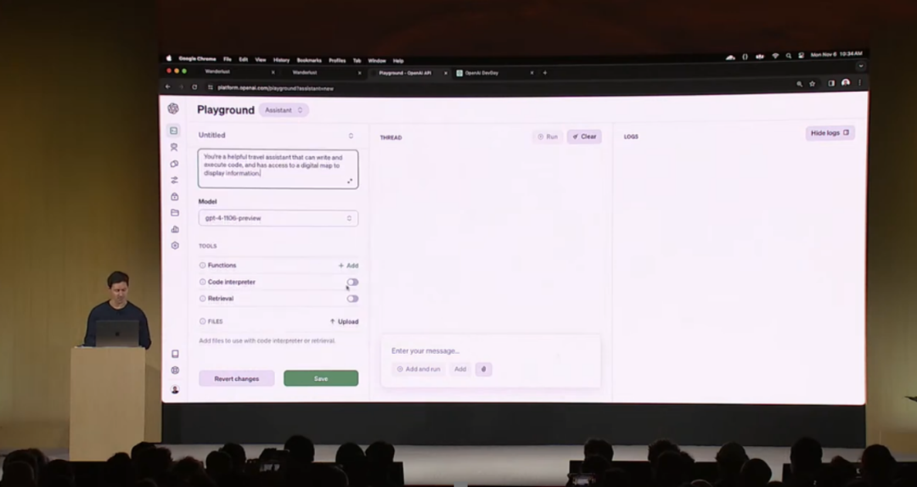Open the Chrome three-dot menu
The image size is (917, 487).
(859, 83)
